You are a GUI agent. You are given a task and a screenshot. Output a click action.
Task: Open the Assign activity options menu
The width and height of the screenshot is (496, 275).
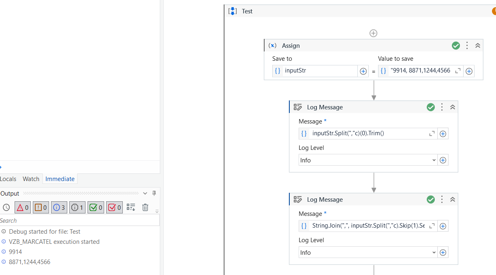466,45
